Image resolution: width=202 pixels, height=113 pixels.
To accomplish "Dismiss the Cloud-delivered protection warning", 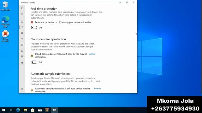I will tap(92, 54).
